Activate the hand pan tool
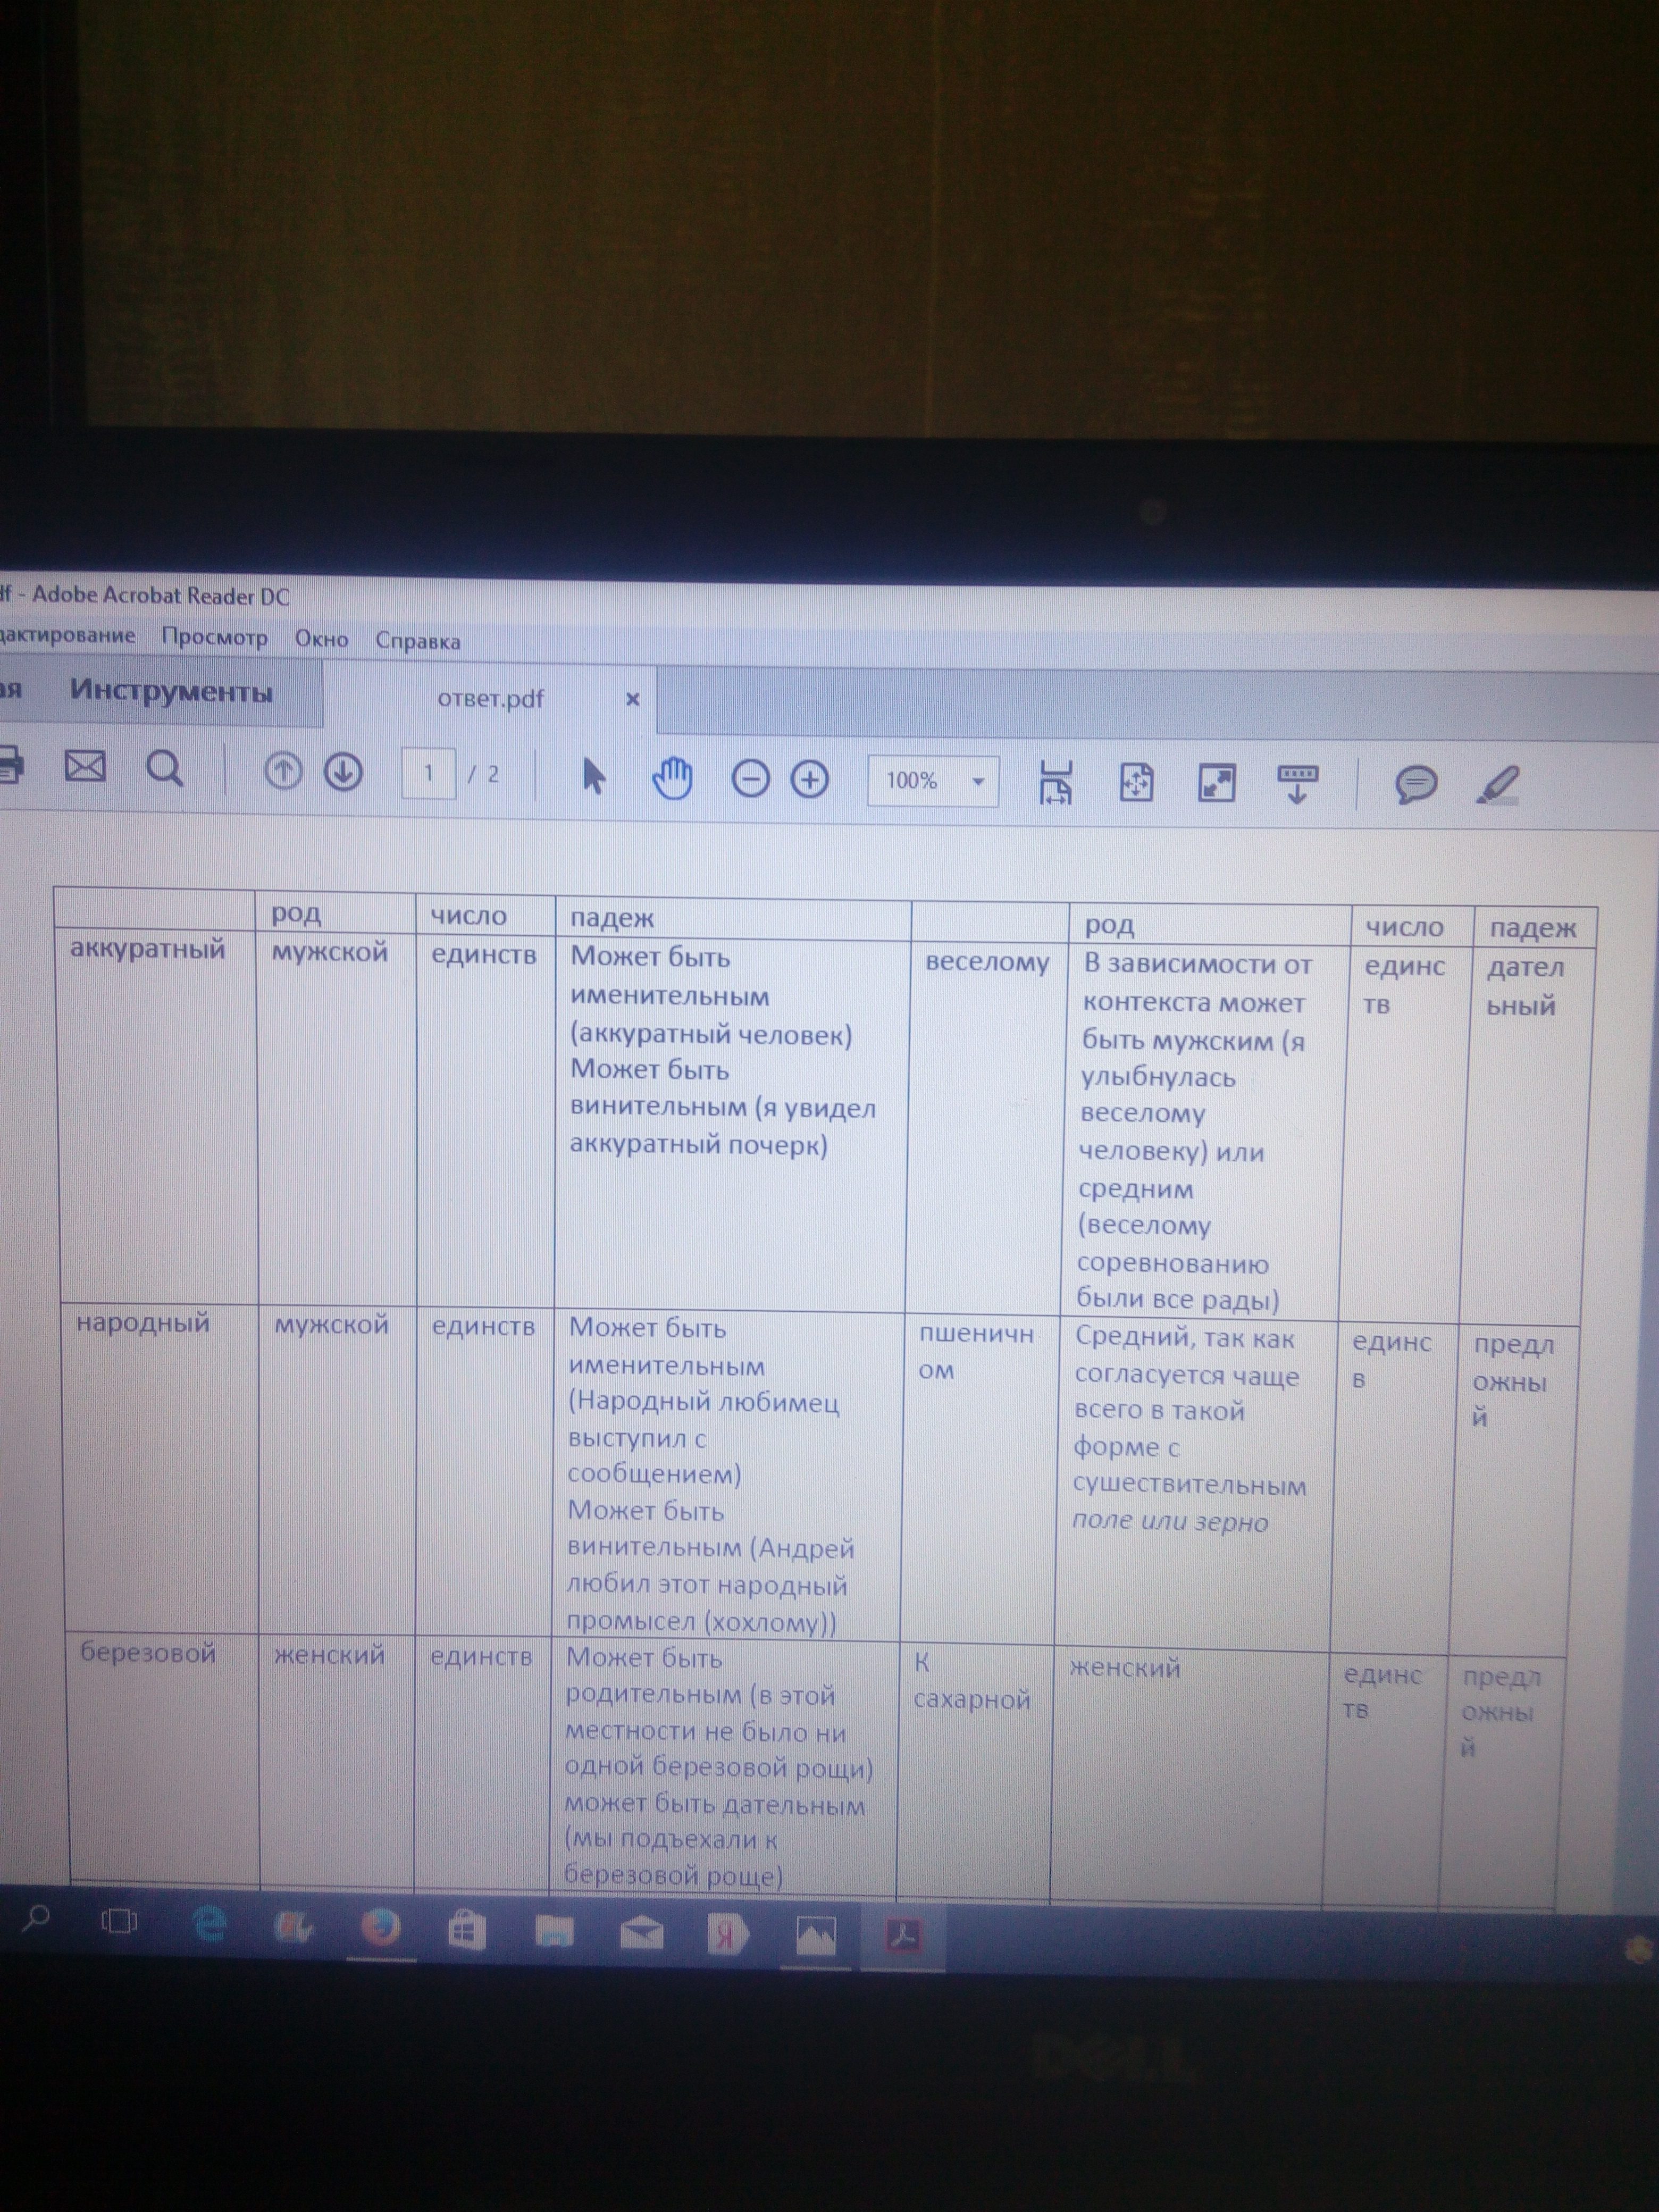 [672, 778]
